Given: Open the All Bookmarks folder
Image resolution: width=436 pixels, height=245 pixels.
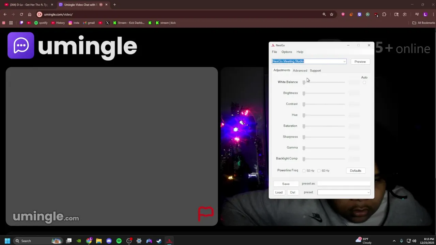Looking at the screenshot, I should pos(423,23).
